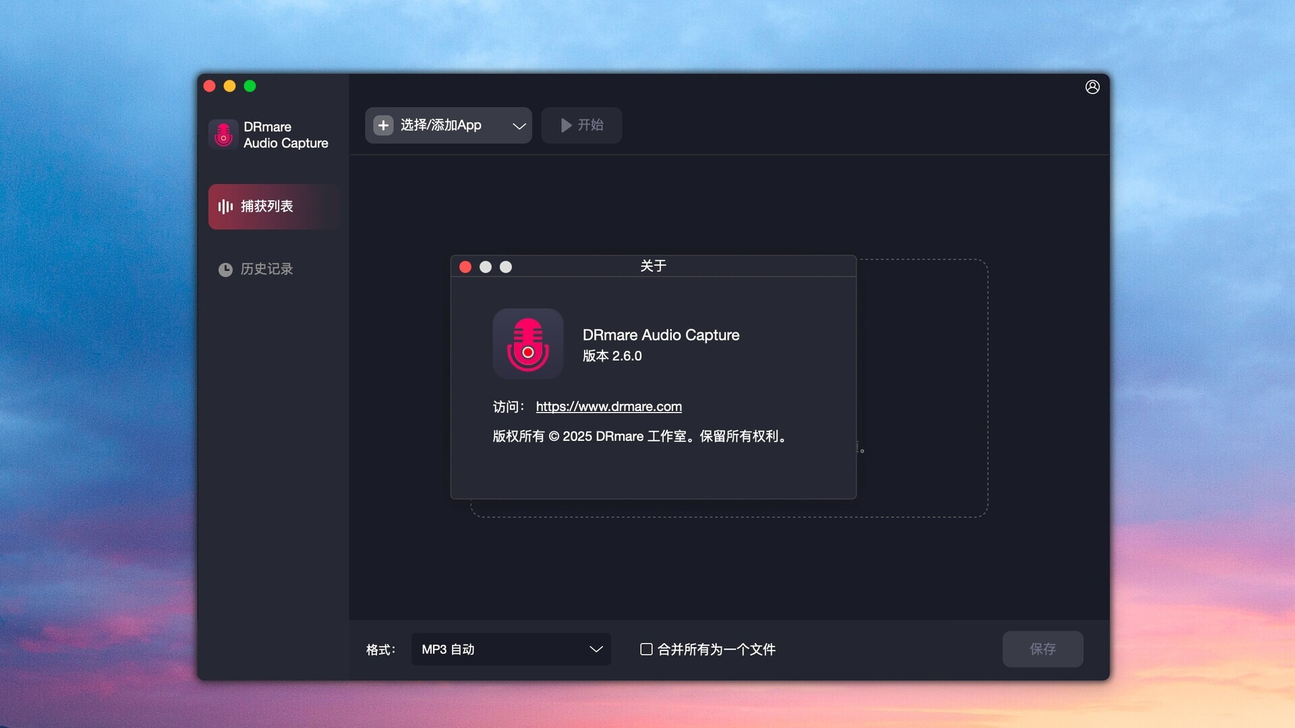The width and height of the screenshot is (1295, 728).
Task: Open the MP3 自动 format dropdown
Action: (x=511, y=649)
